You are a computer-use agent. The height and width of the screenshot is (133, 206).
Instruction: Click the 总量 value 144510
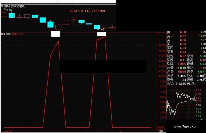click(181, 68)
